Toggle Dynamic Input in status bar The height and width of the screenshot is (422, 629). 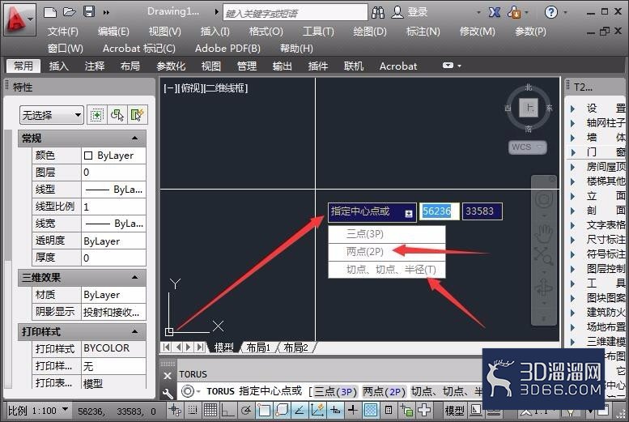point(335,411)
